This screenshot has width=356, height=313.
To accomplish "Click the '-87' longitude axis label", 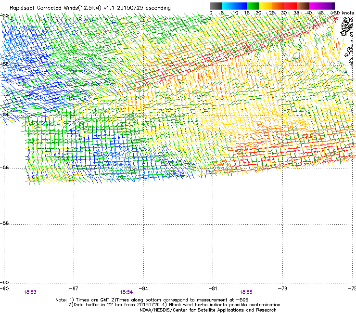I will [74, 288].
